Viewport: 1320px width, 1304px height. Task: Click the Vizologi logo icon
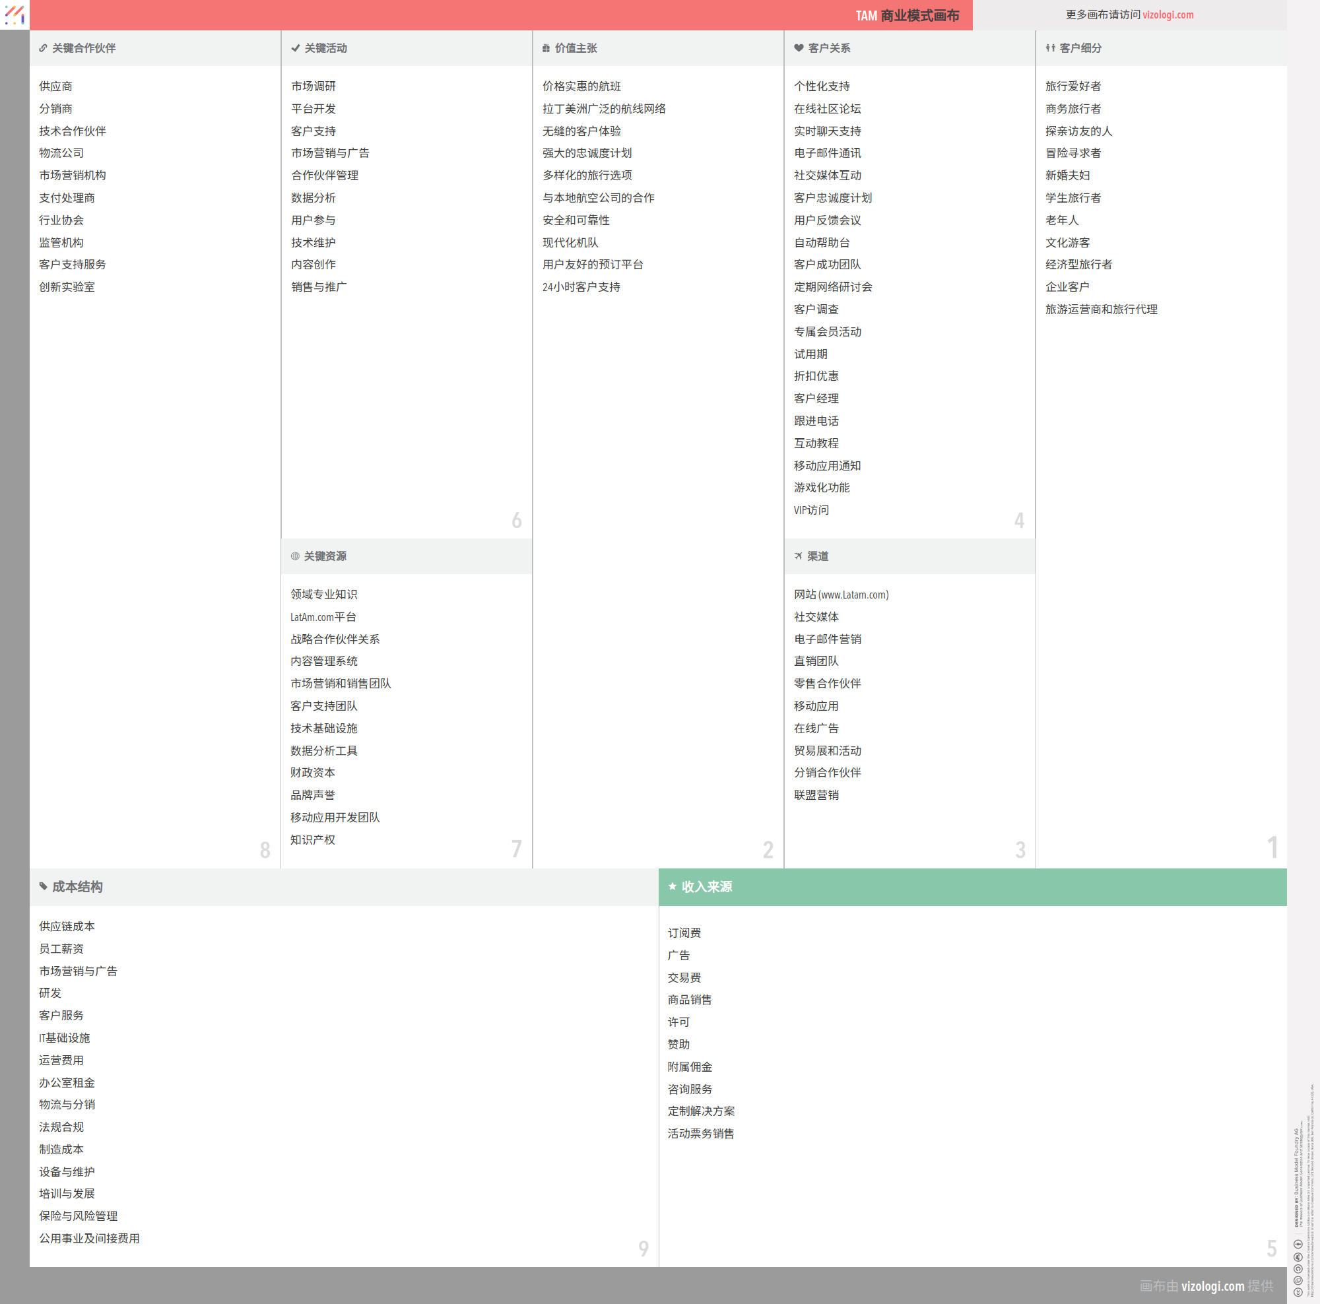tap(15, 15)
